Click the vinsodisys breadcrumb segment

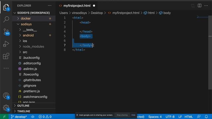tap(79, 13)
